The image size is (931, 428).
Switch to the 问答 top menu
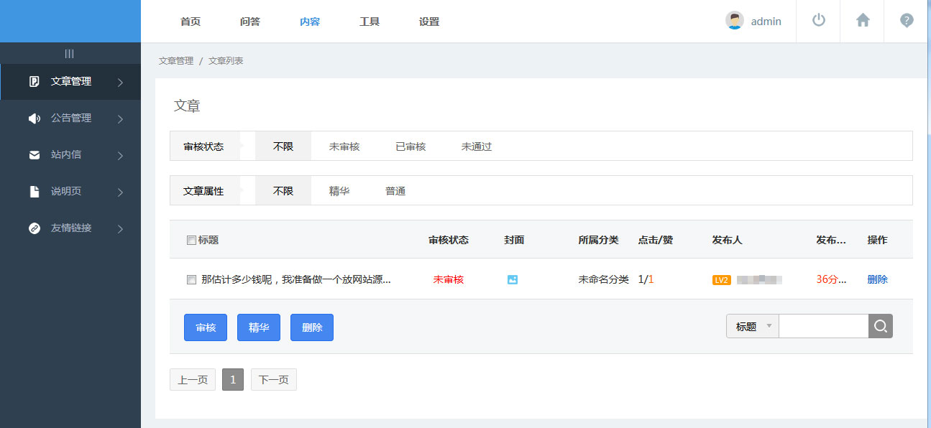[250, 22]
